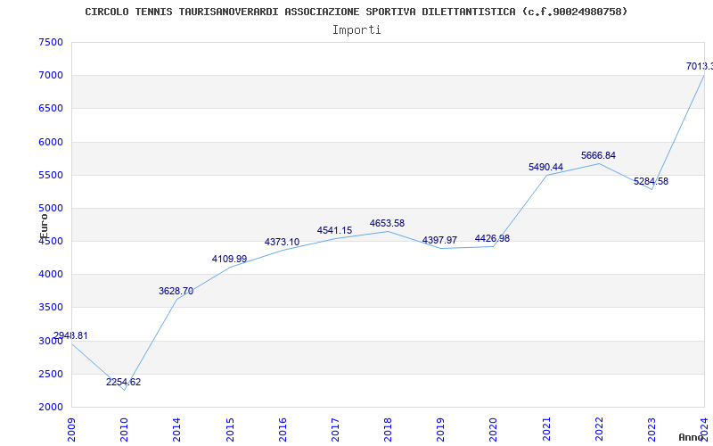Click the x-axis year 2016
Screen dimensions: 713x446
pos(283,430)
